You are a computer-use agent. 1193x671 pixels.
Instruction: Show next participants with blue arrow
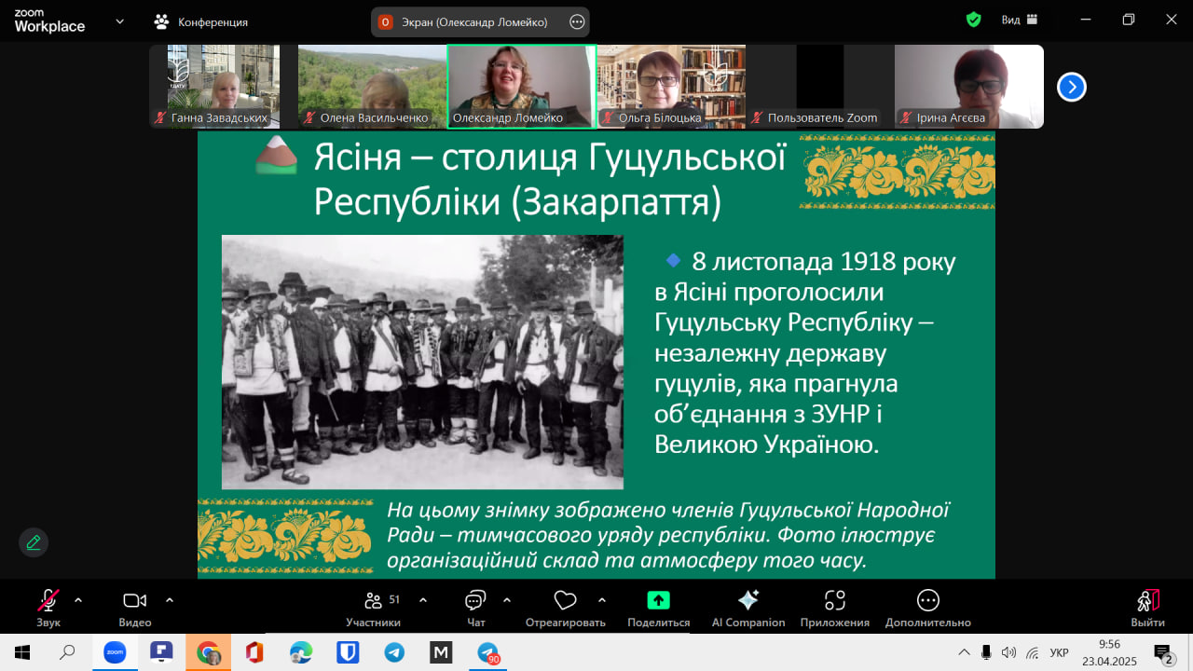1071,87
